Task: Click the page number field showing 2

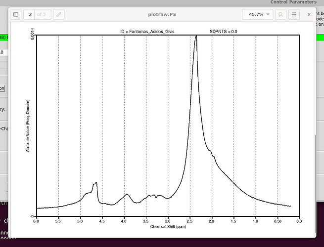Action: [x=31, y=15]
